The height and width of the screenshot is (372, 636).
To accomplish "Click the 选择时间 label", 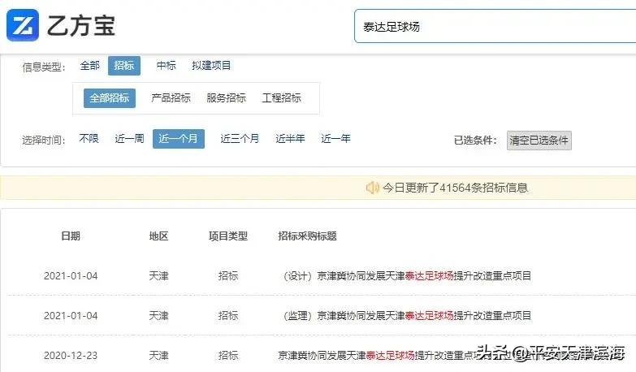I will (x=43, y=141).
